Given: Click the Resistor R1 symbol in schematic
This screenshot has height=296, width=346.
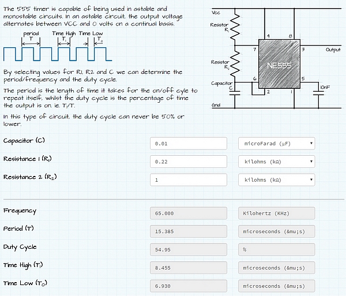Looking at the screenshot, I should pos(235,27).
